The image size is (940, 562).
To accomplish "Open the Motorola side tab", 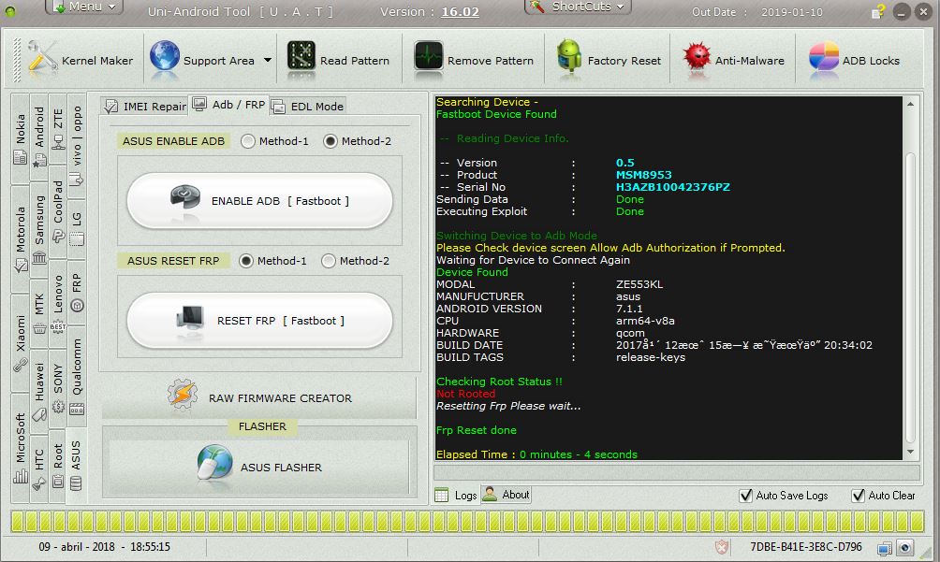I will 21,238.
